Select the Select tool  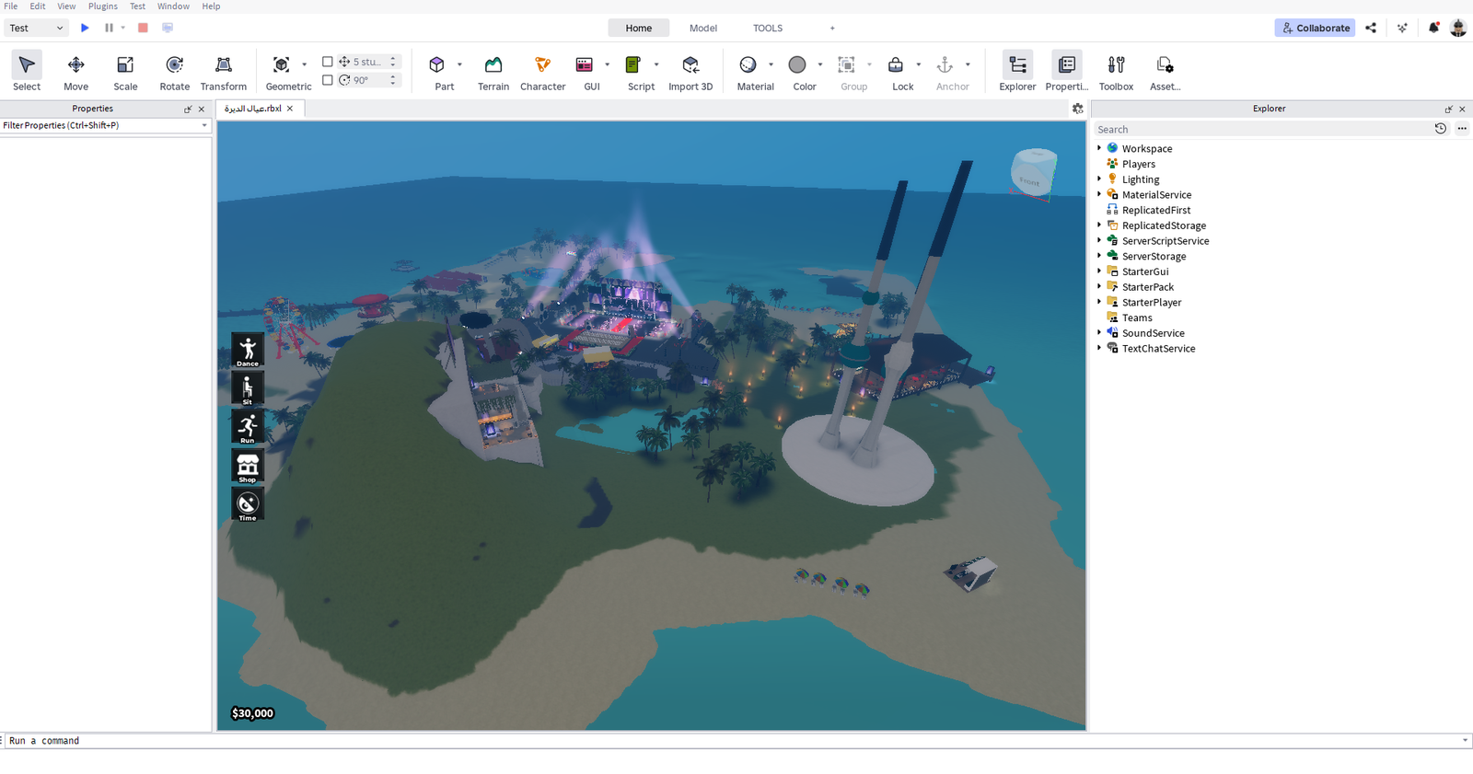(27, 72)
